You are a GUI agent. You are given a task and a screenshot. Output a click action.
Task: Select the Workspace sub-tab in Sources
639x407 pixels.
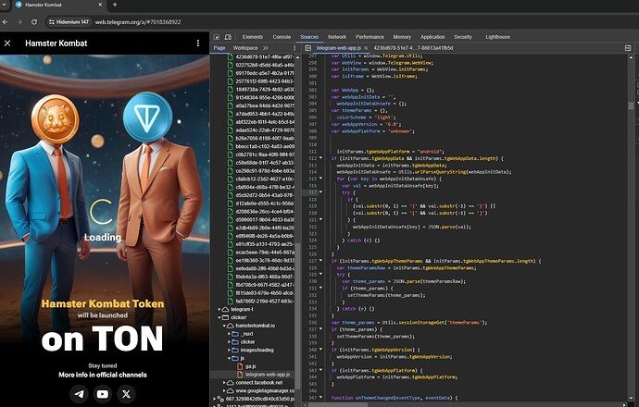244,48
